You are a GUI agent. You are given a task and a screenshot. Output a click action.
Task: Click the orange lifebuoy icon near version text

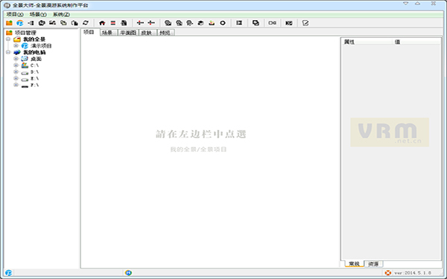(388, 273)
